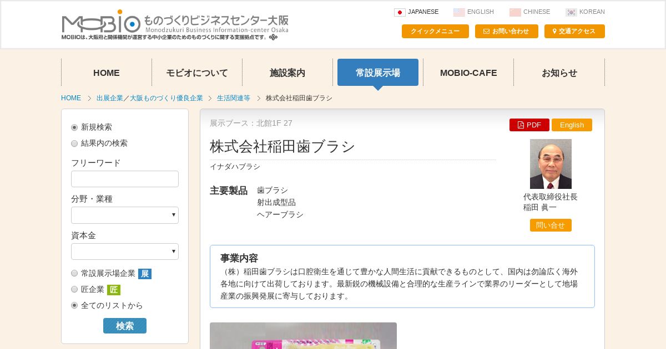The height and width of the screenshot is (349, 666).
Task: Click the MOBIO logo
Action: tap(175, 25)
